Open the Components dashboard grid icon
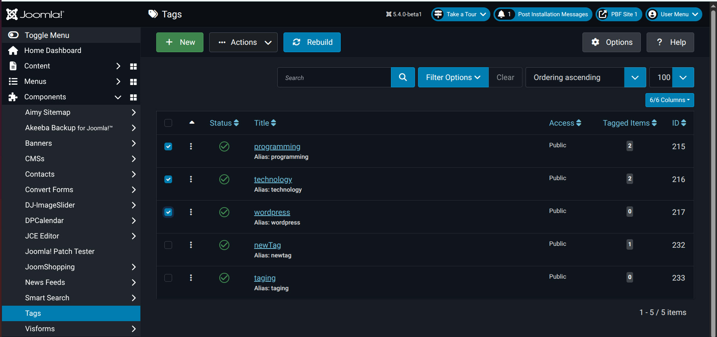Image resolution: width=717 pixels, height=337 pixels. click(x=133, y=97)
